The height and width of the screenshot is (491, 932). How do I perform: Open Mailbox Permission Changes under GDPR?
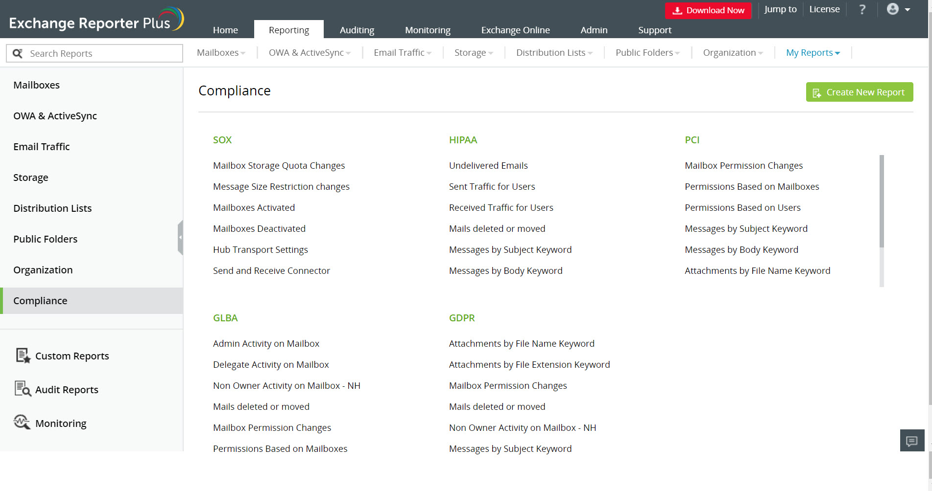pyautogui.click(x=508, y=385)
